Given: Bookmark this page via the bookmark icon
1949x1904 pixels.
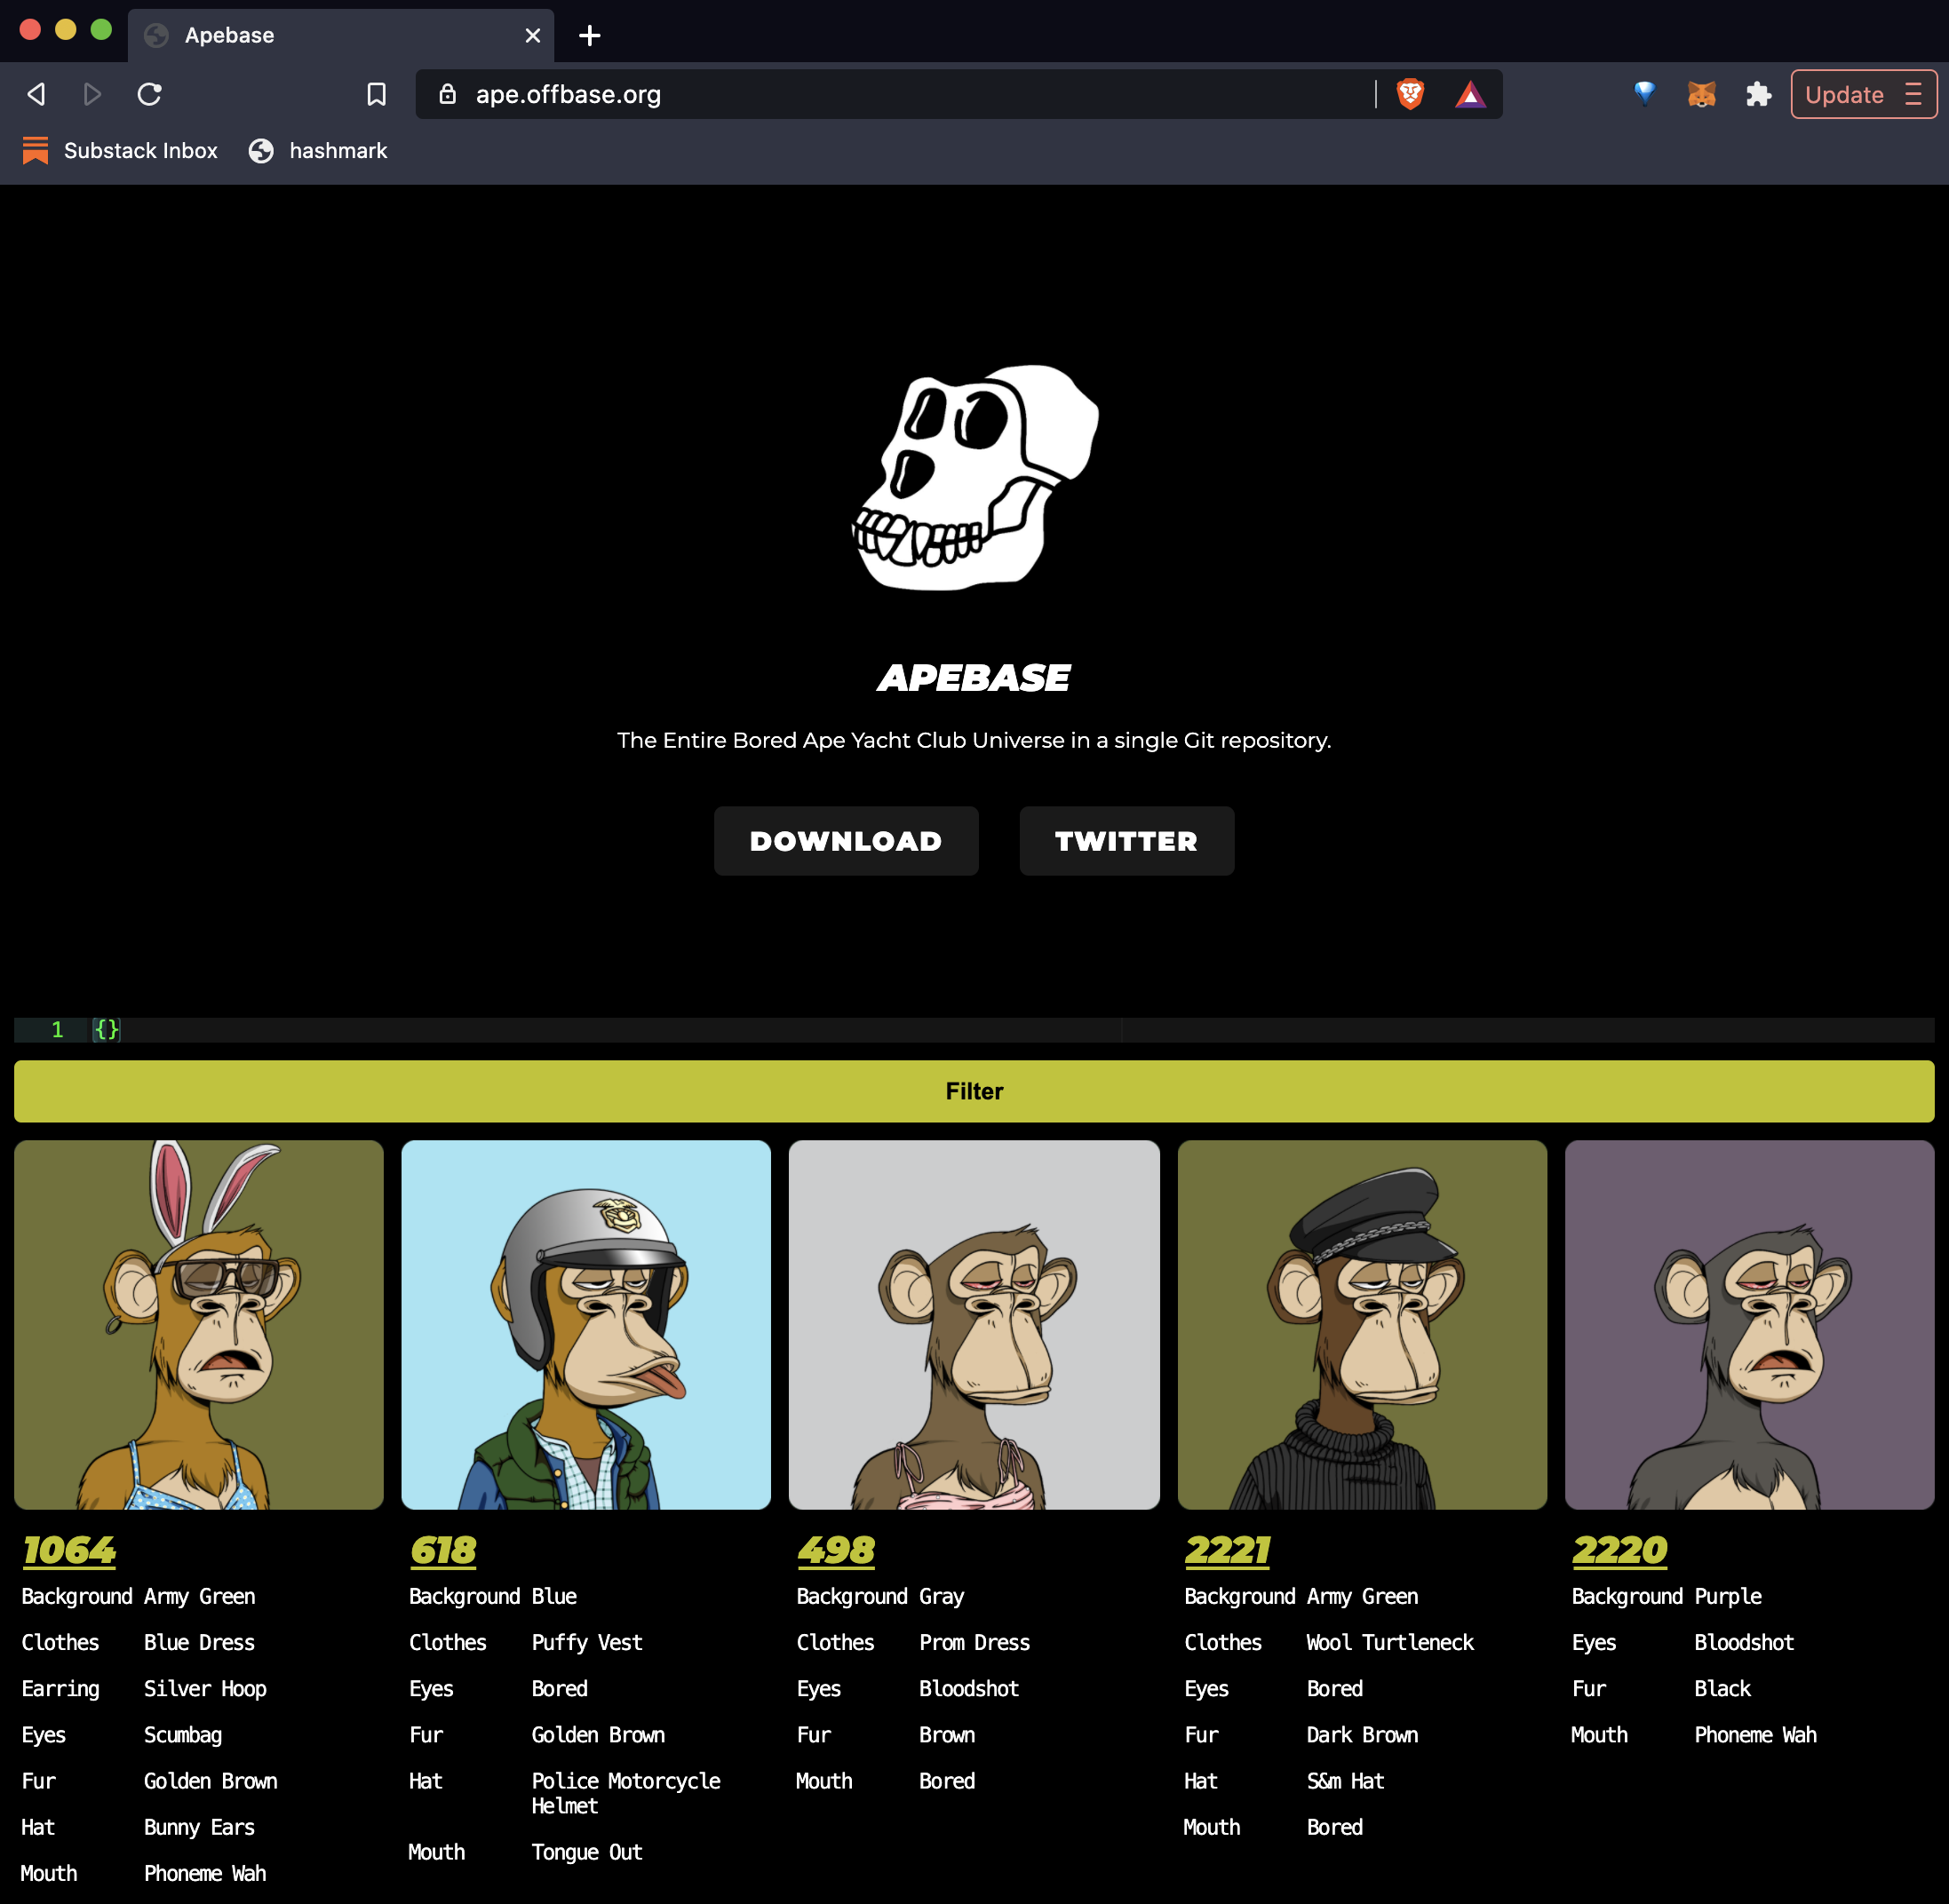Looking at the screenshot, I should [376, 94].
